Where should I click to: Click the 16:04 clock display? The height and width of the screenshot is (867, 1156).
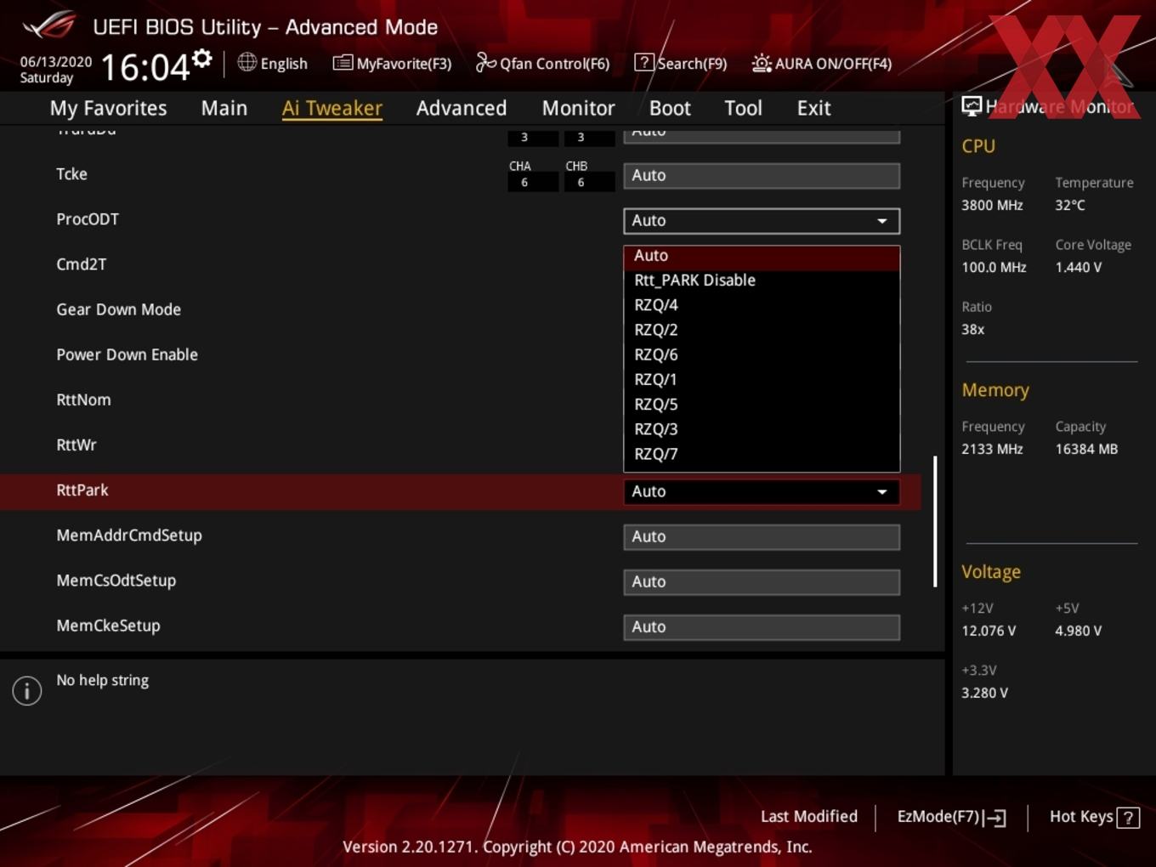pyautogui.click(x=144, y=67)
